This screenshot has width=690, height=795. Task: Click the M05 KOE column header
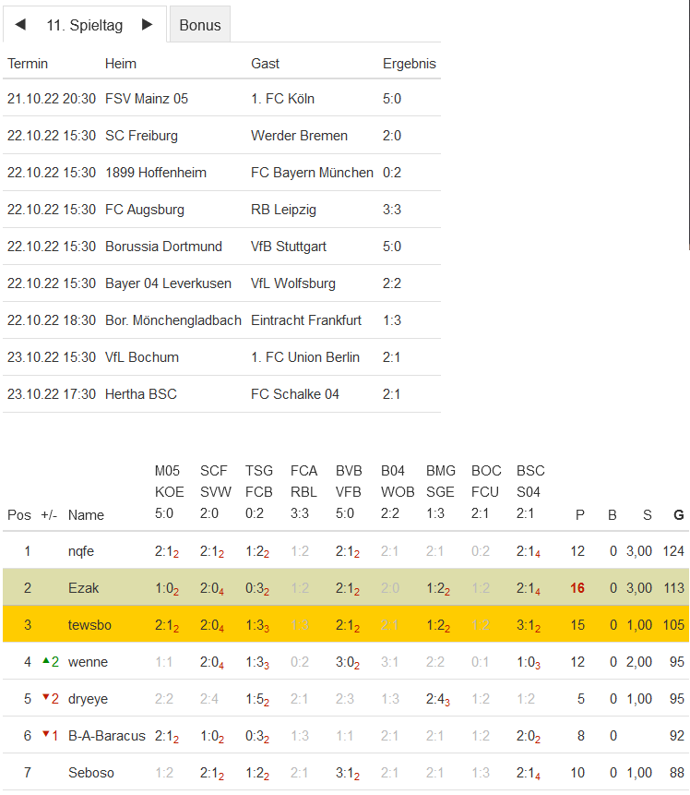(169, 491)
